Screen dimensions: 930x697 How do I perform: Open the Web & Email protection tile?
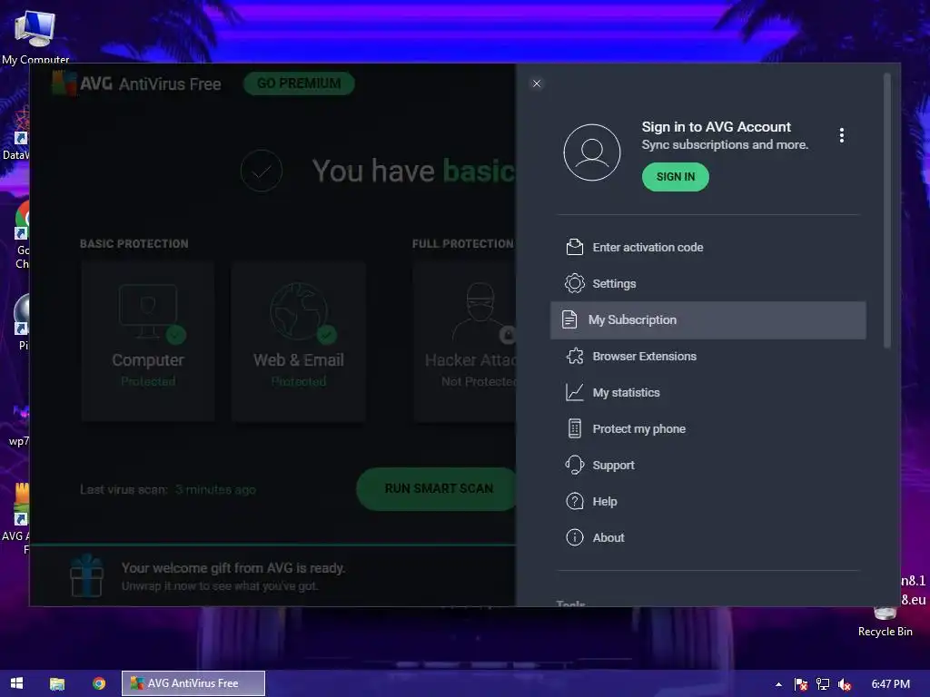point(298,341)
